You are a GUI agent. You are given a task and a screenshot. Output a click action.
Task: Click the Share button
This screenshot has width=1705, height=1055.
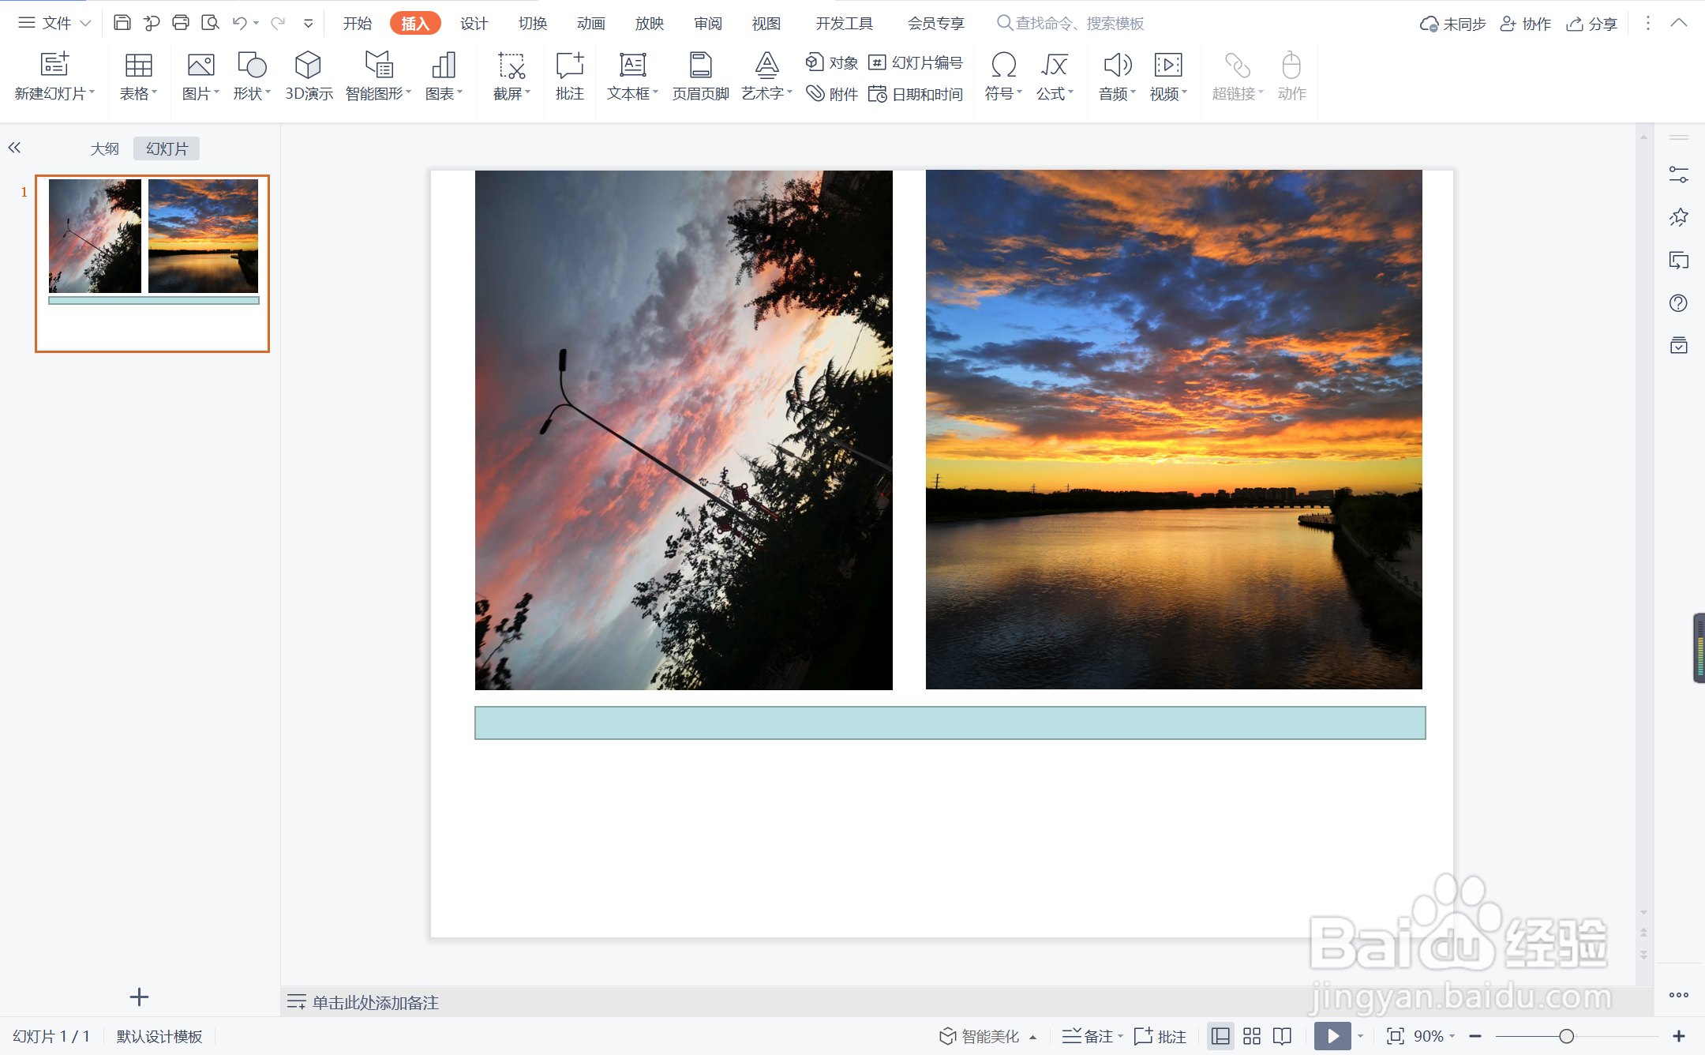1591,24
